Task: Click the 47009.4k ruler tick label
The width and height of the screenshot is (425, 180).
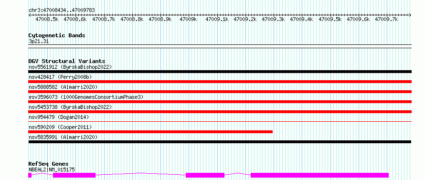Action: (301, 19)
